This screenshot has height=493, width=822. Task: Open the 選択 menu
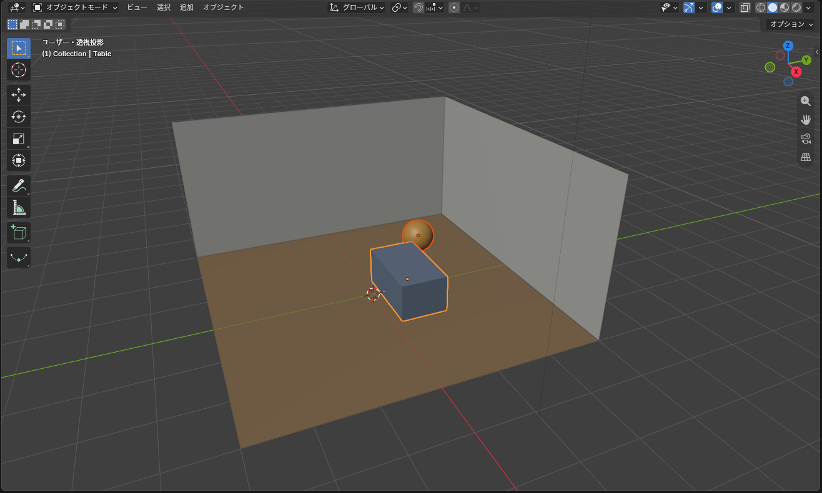(x=164, y=7)
